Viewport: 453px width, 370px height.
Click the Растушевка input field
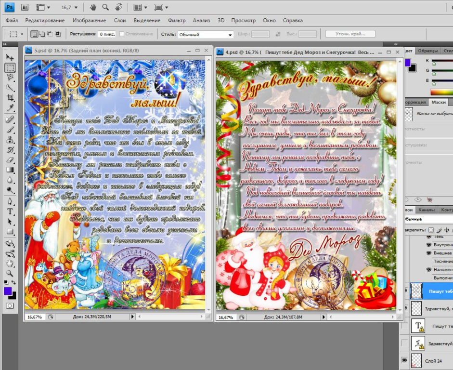(107, 34)
